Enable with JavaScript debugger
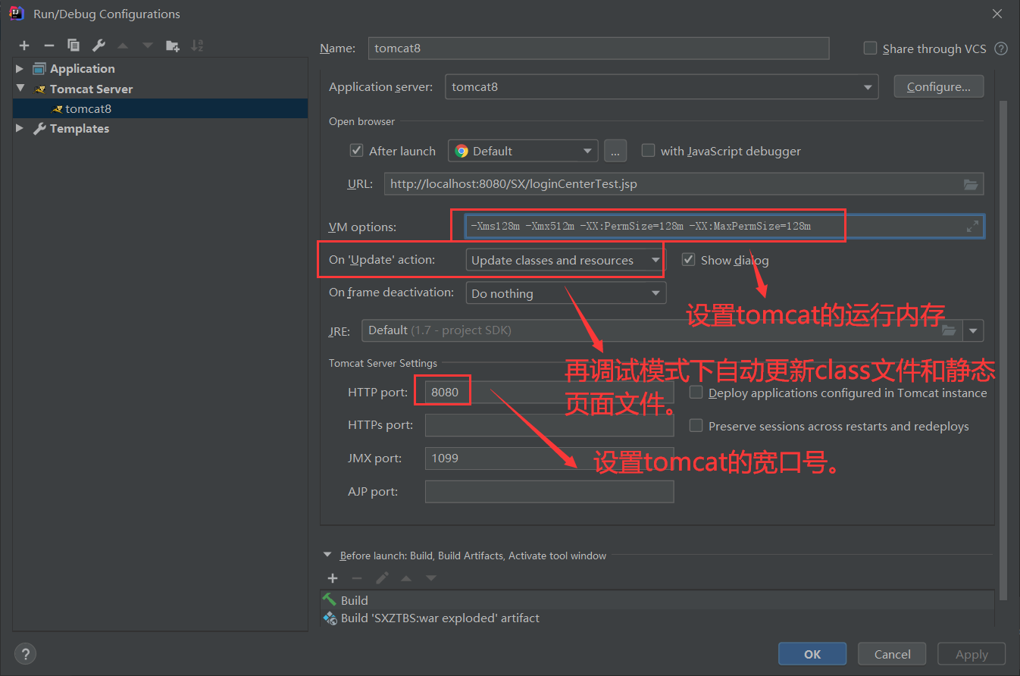1020x676 pixels. 648,150
